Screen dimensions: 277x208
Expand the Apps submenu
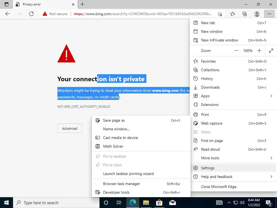[233, 96]
